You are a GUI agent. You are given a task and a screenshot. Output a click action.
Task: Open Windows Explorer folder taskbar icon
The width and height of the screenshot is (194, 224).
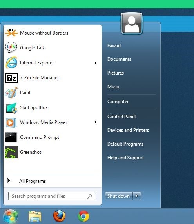coord(35,216)
